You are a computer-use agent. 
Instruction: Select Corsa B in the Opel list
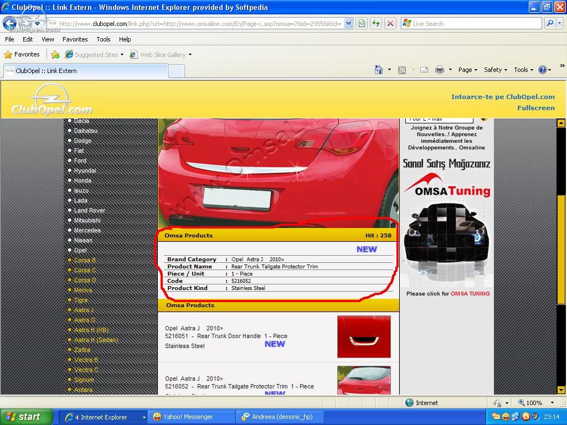[x=85, y=260]
